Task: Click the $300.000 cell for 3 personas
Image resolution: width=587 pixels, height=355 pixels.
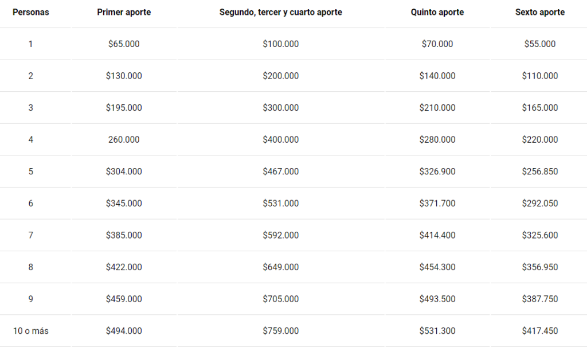Action: (x=281, y=108)
